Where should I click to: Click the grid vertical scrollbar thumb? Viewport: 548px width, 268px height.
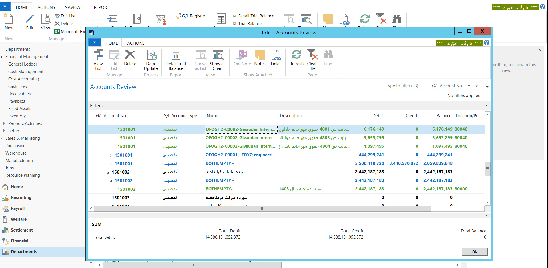487,169
